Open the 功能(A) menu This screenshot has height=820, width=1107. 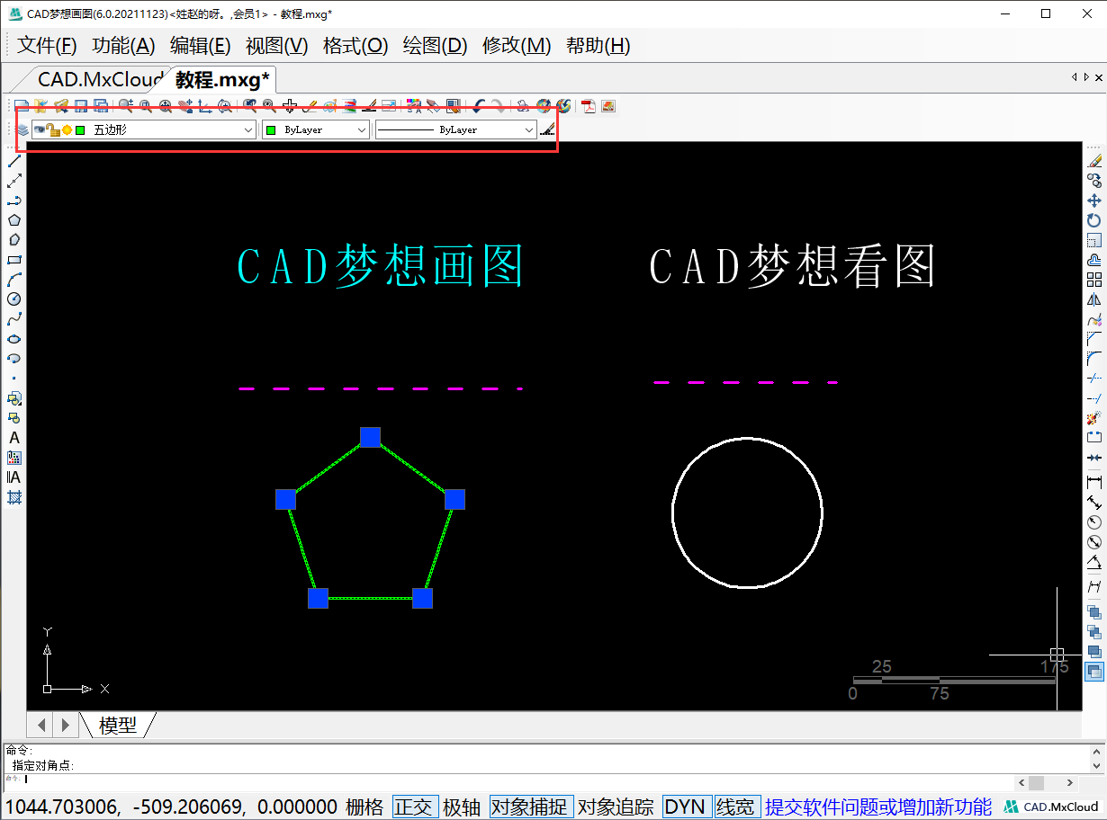123,46
